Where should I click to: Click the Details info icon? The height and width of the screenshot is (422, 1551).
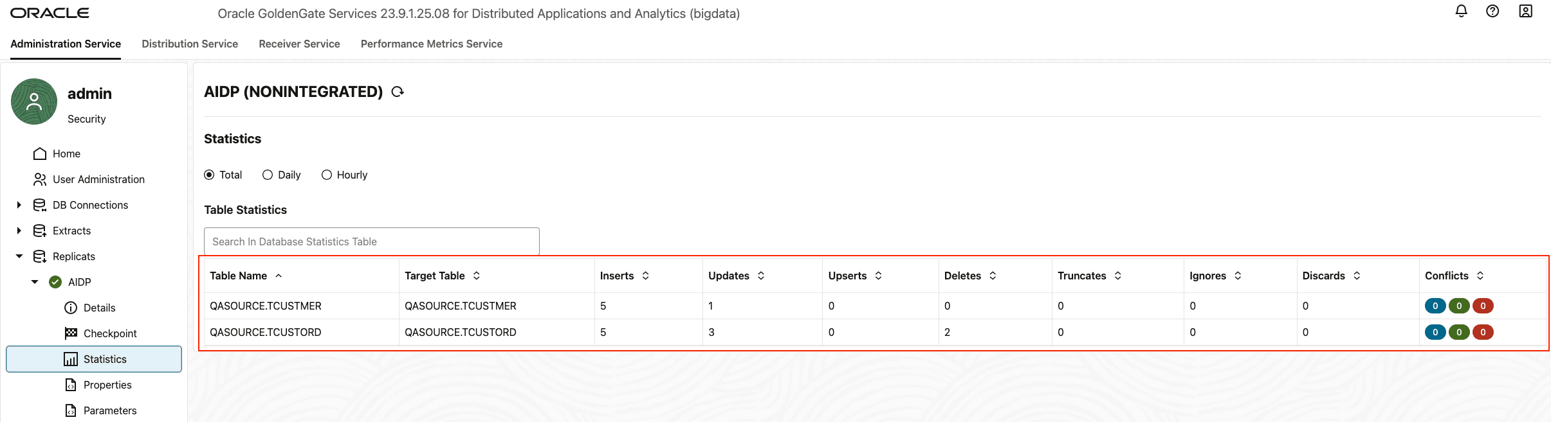click(71, 308)
